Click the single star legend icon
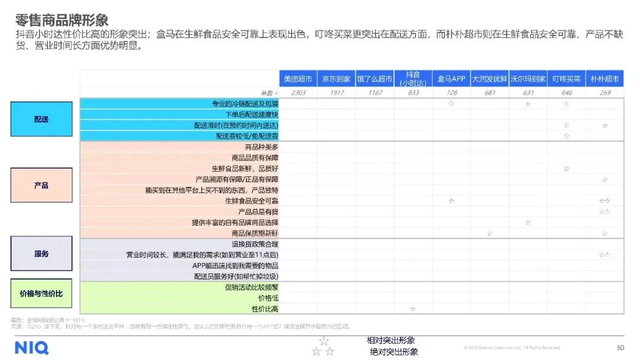Viewport: 640px width, 360px height. click(x=324, y=340)
